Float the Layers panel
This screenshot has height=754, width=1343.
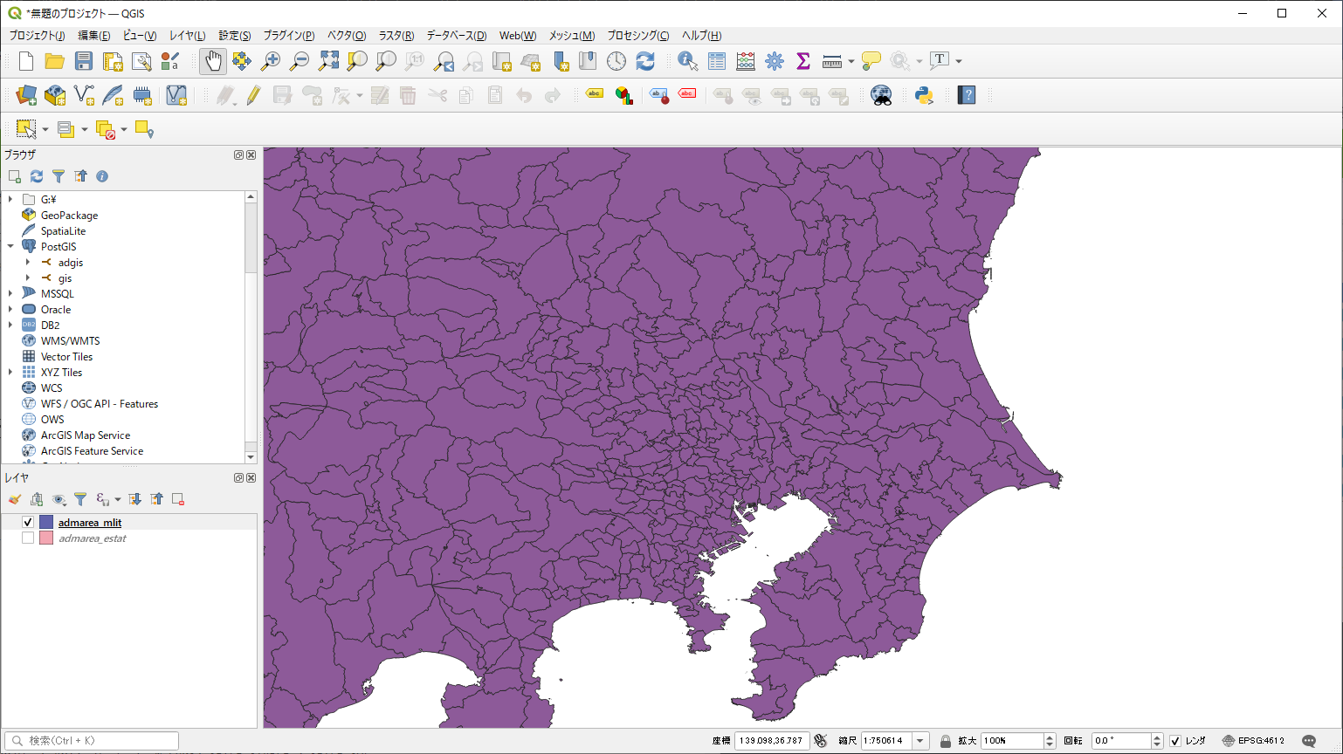tap(238, 478)
